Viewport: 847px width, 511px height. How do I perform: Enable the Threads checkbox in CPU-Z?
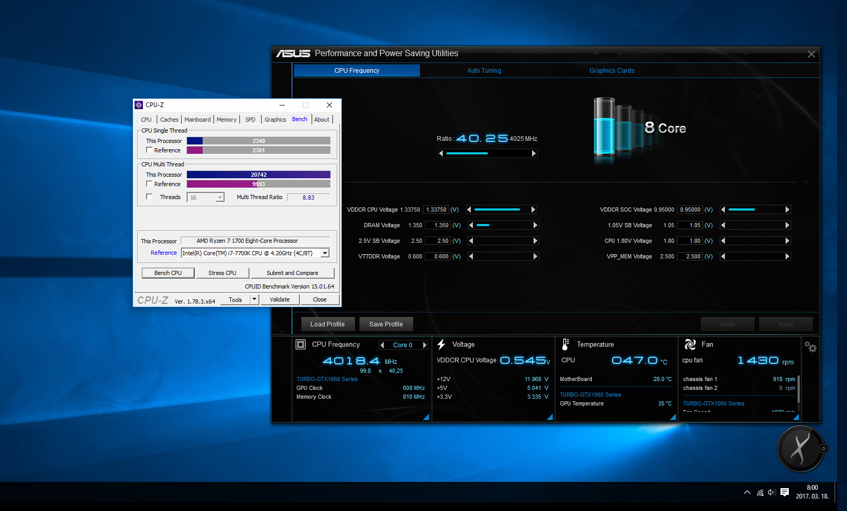(x=149, y=196)
